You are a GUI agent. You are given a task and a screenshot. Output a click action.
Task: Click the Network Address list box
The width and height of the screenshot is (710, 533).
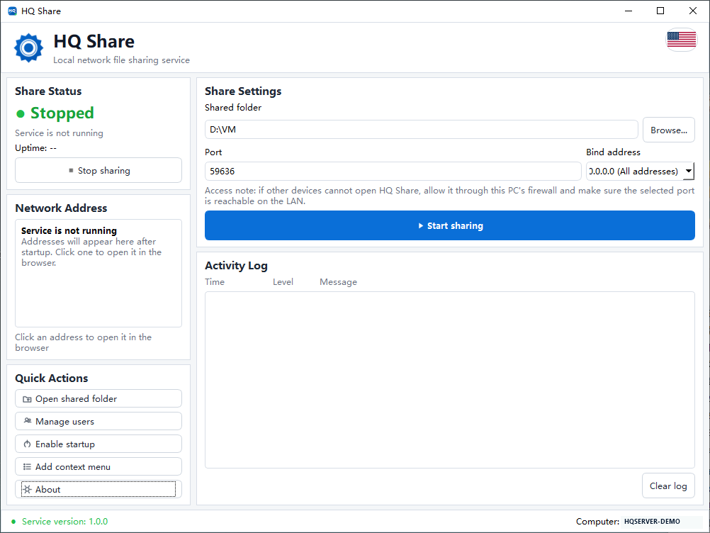click(x=98, y=273)
